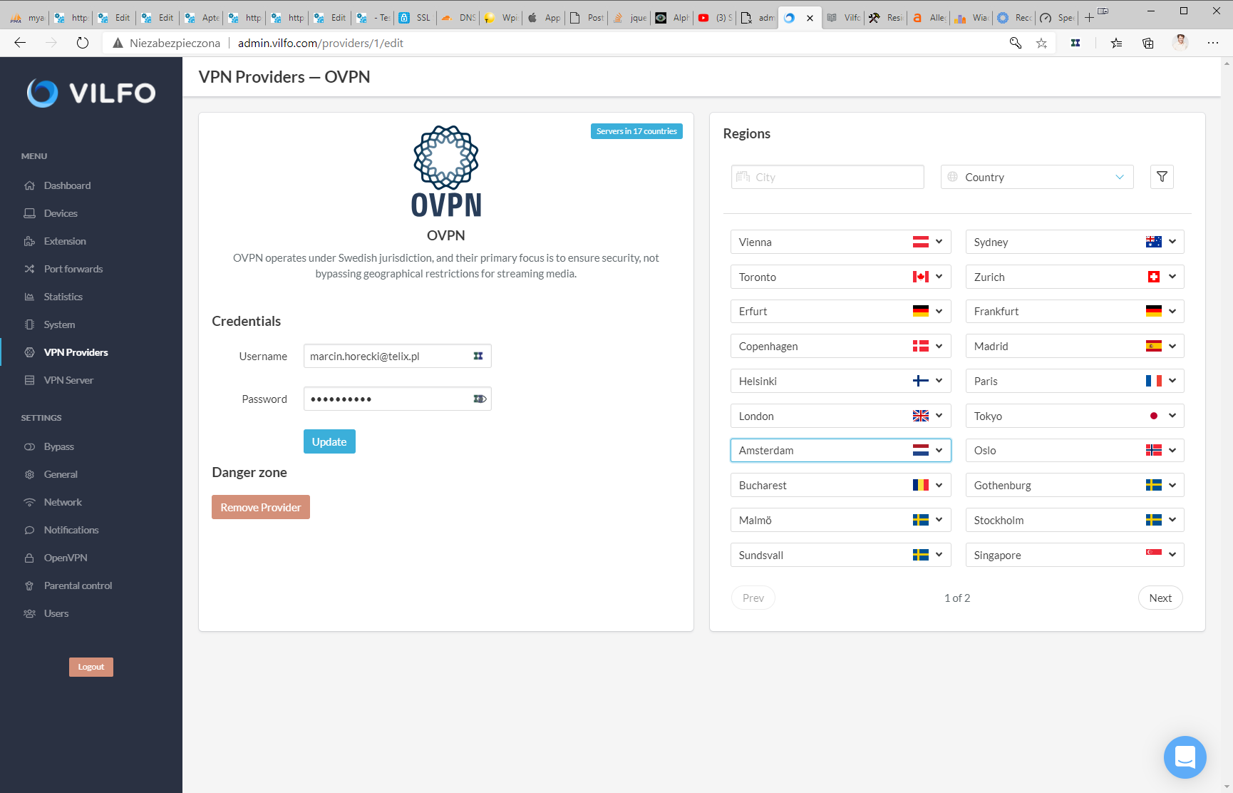Click the browser refresh icon
Viewport: 1233px width, 793px height.
click(x=83, y=43)
